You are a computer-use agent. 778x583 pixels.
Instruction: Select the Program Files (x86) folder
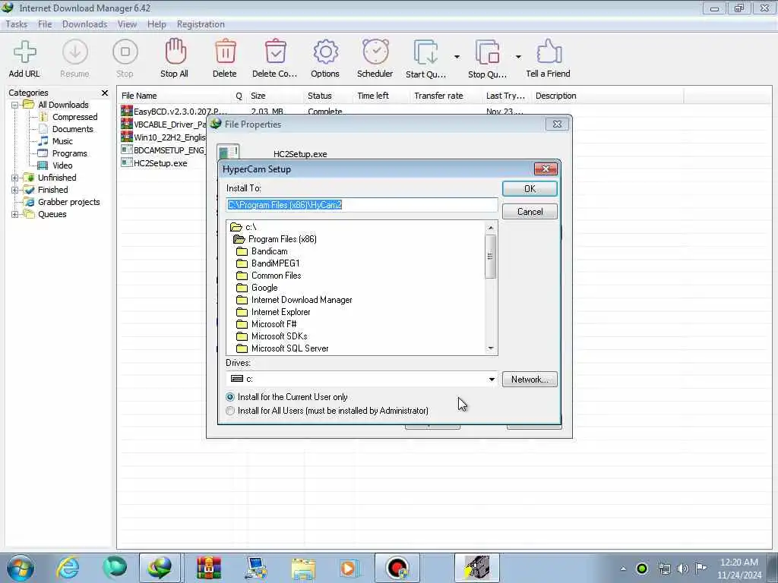click(275, 239)
